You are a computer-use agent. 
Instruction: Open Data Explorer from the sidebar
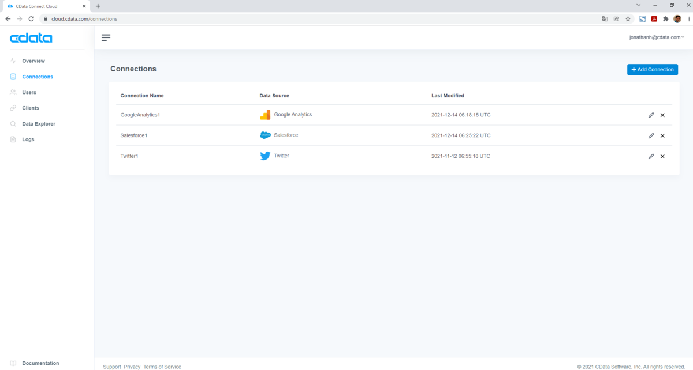pos(39,124)
